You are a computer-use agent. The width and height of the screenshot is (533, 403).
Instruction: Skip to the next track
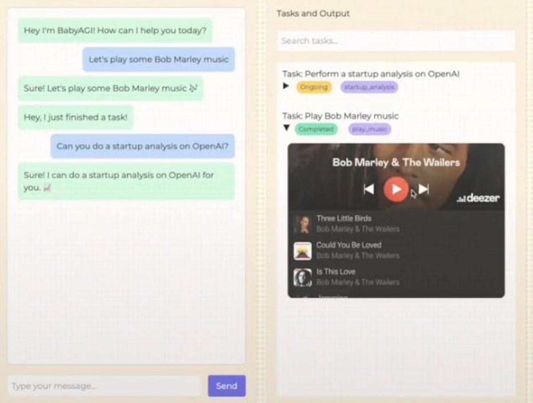pyautogui.click(x=422, y=190)
